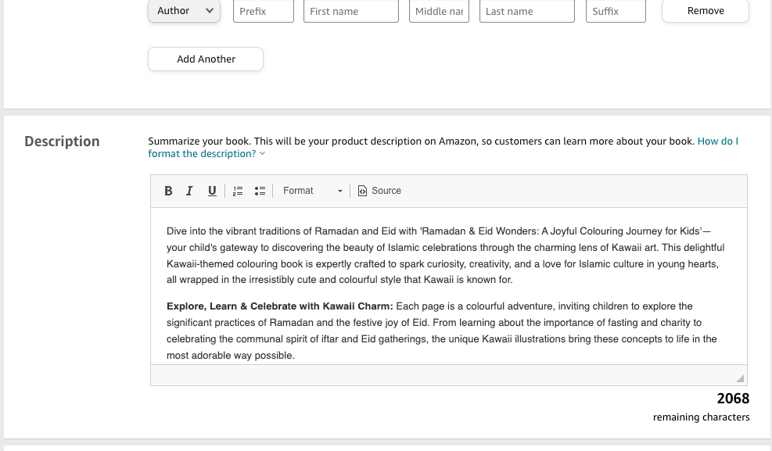
Task: Toggle bold formatting in description editor
Action: (168, 191)
